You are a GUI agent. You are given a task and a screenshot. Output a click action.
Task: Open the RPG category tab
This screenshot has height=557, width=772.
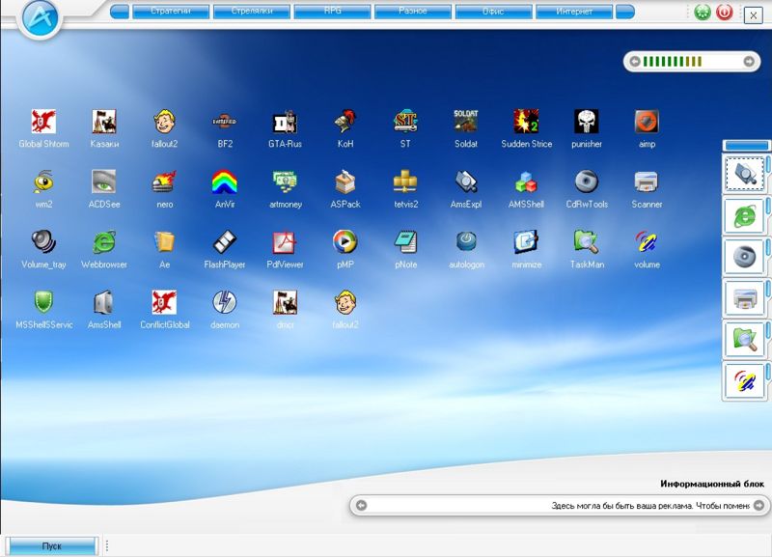coord(332,12)
